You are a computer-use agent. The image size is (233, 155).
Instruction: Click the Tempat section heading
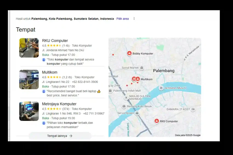click(x=25, y=30)
